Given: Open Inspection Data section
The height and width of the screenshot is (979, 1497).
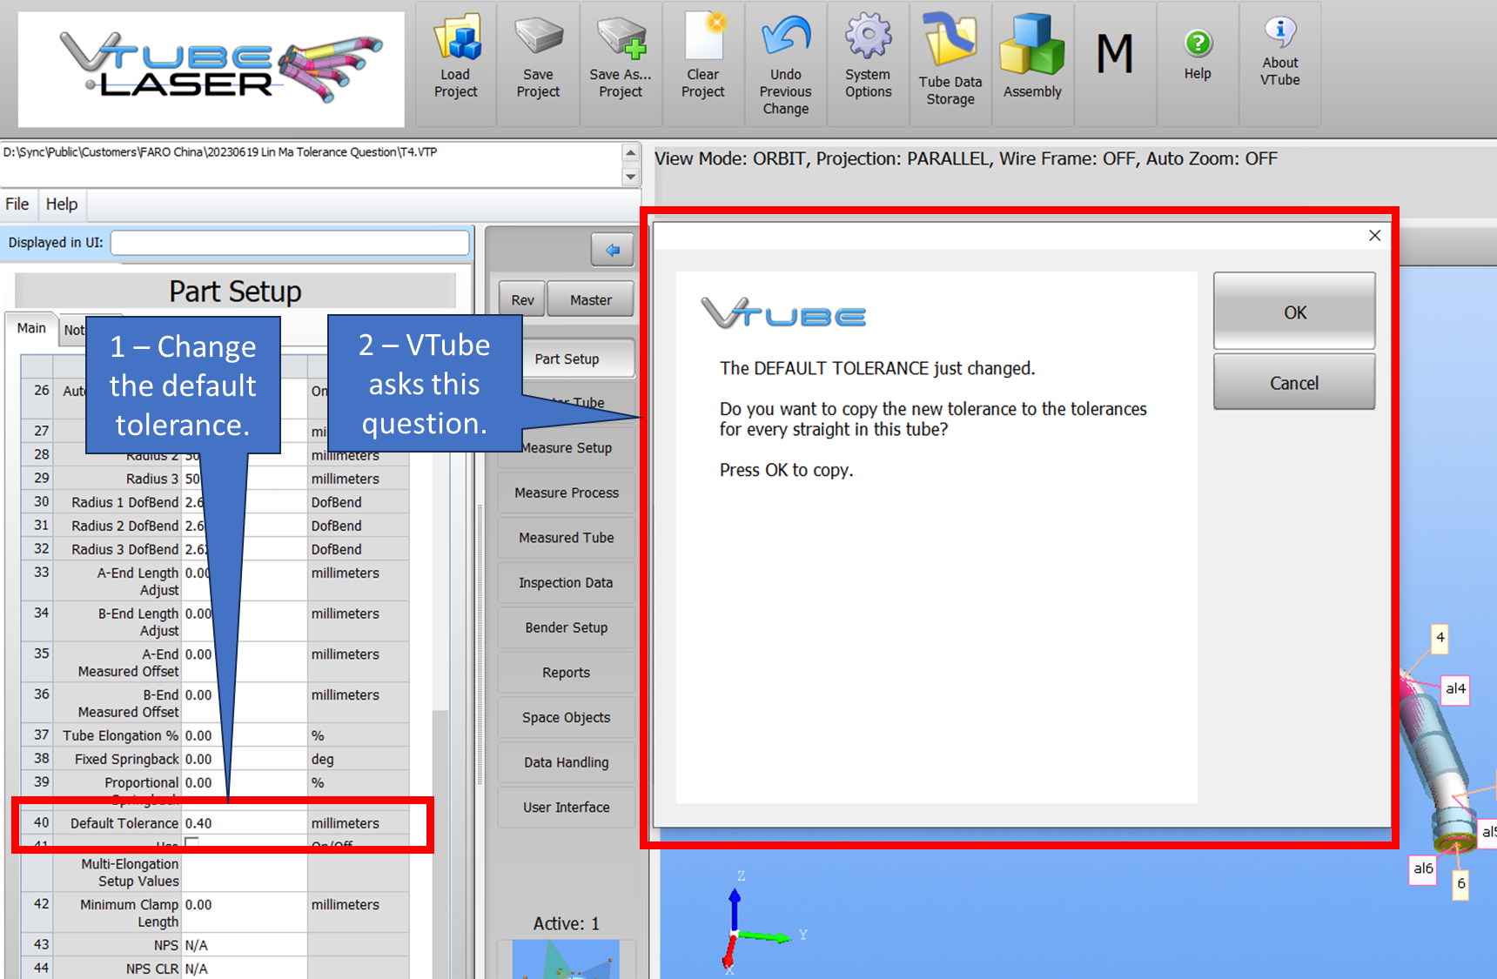Looking at the screenshot, I should (567, 582).
